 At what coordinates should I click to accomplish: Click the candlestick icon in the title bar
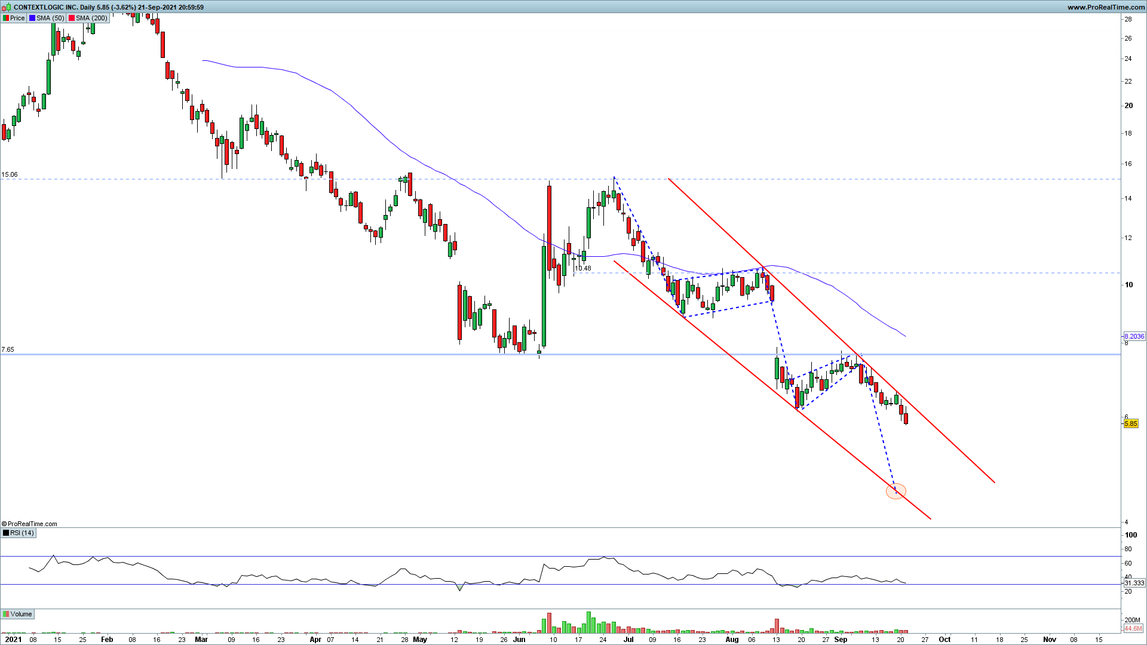[x=7, y=7]
